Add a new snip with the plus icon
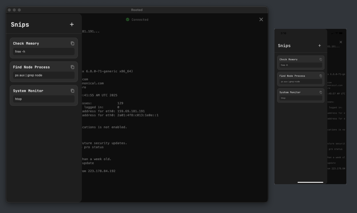The width and height of the screenshot is (357, 213). tap(72, 24)
